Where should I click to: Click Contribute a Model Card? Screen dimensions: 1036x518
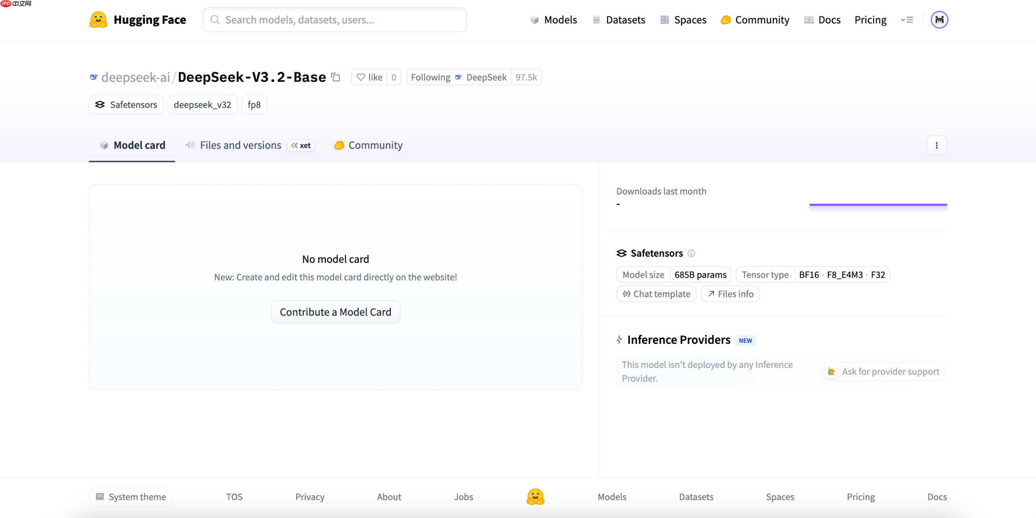335,312
